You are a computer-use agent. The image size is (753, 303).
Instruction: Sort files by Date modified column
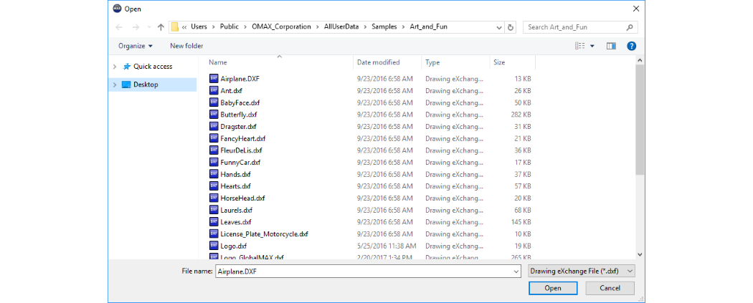coord(379,62)
